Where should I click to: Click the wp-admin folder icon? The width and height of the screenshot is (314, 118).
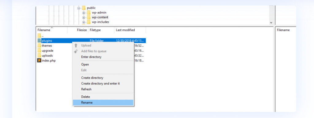[89, 13]
